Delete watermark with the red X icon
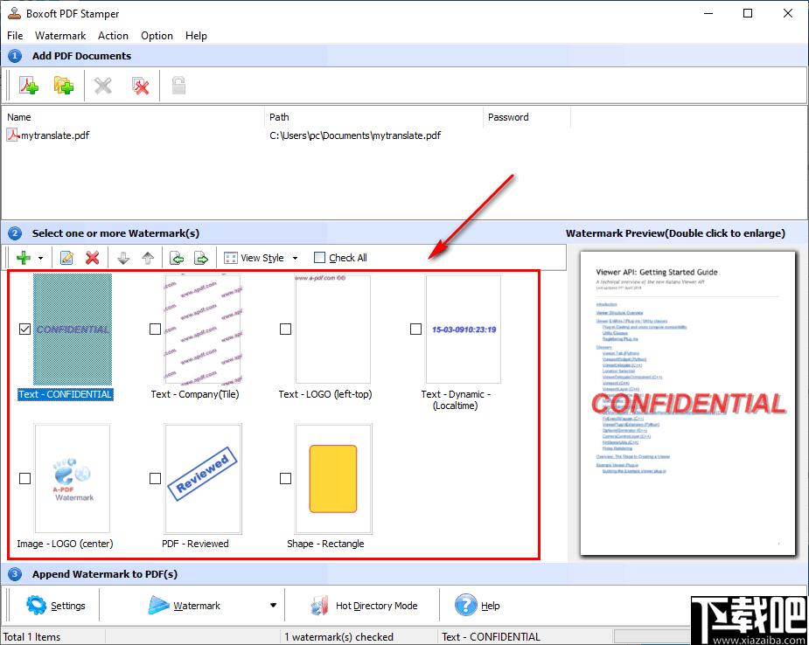809x645 pixels. click(x=93, y=257)
